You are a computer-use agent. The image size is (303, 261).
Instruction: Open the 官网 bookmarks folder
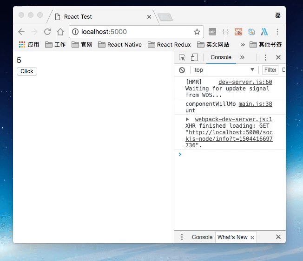click(82, 45)
